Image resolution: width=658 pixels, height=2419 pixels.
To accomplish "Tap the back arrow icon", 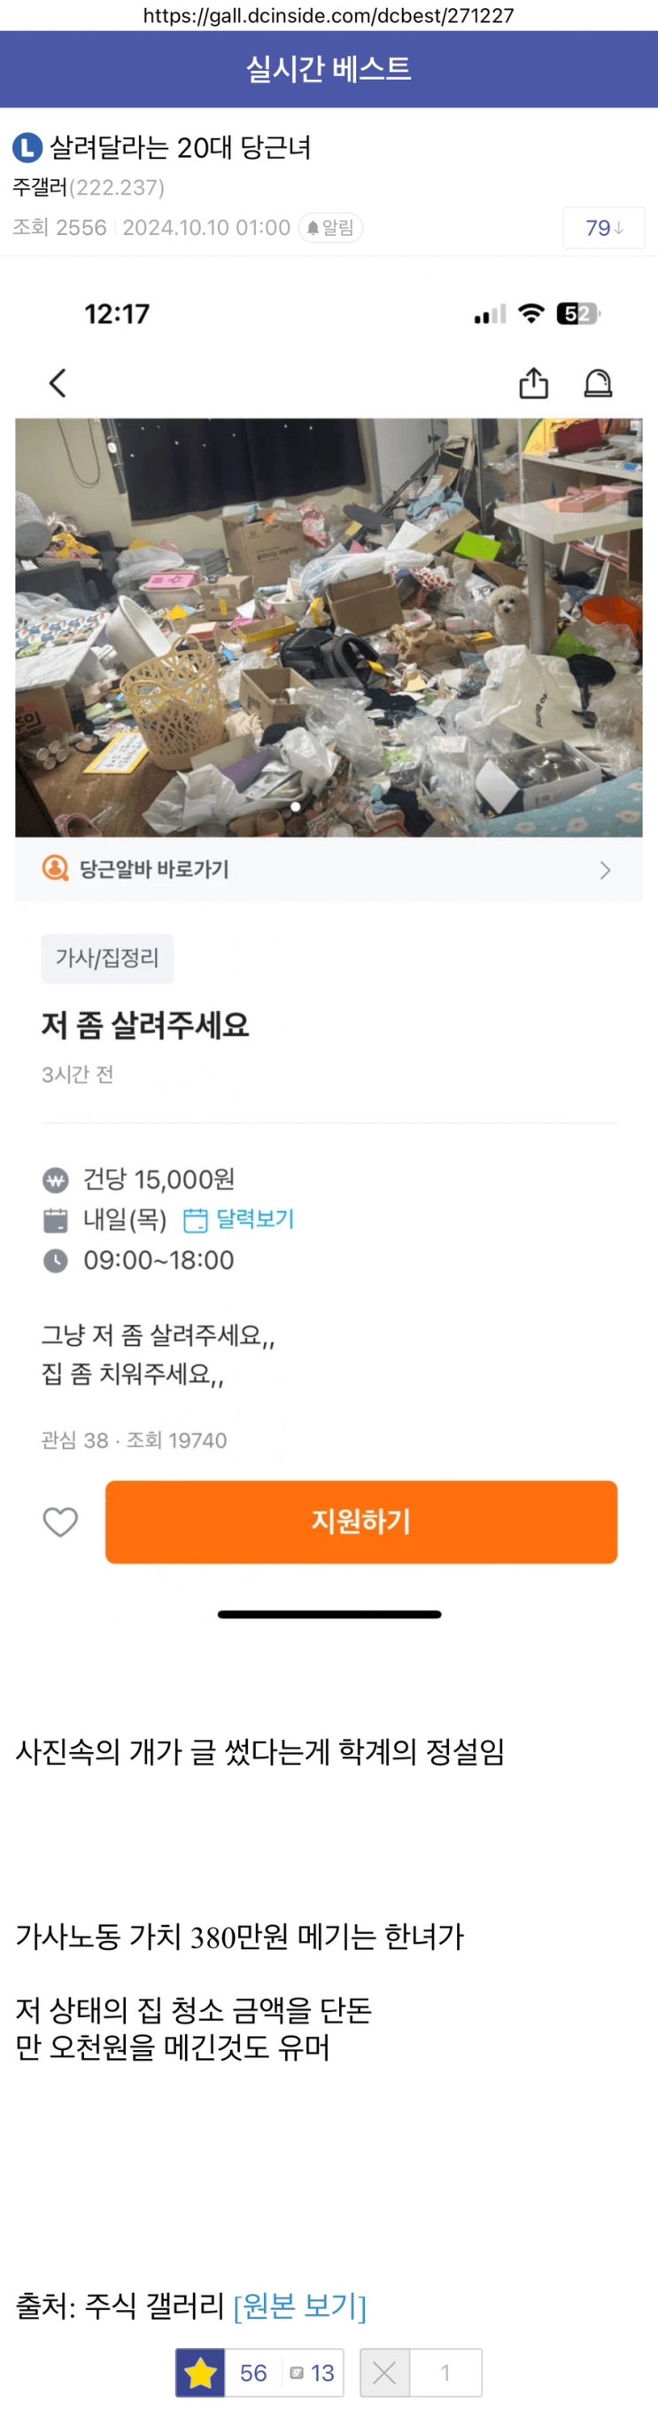I will point(58,383).
